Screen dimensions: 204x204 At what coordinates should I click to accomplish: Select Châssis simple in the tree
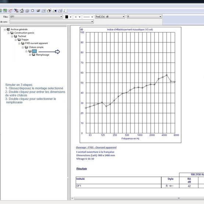coord(36,47)
